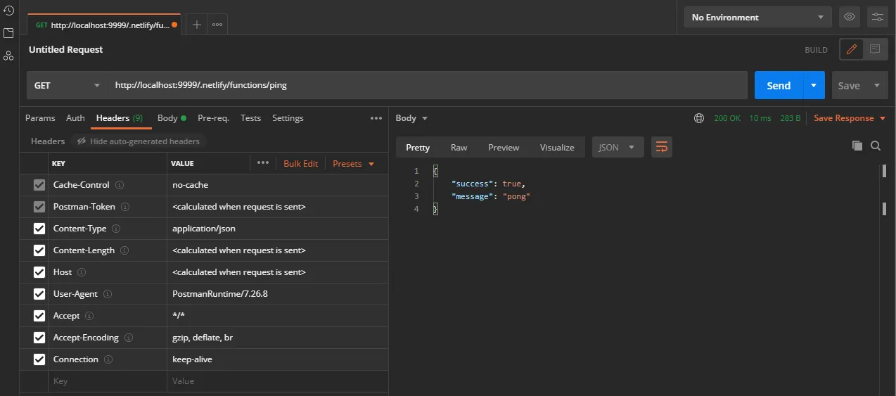Open the No Environment selector
The image size is (896, 396).
point(757,17)
